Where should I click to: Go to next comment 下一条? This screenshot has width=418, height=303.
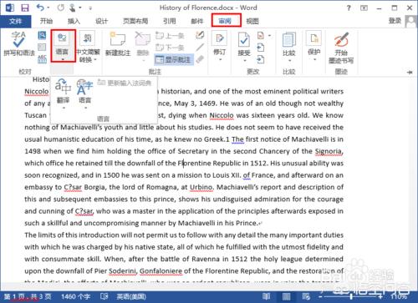pyautogui.click(x=170, y=48)
